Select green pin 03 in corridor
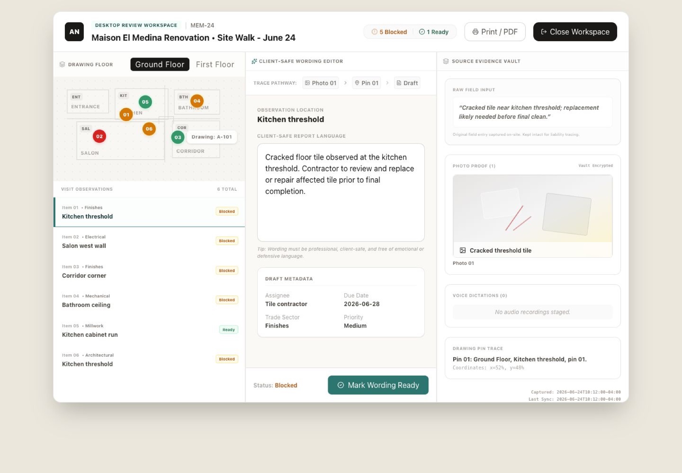682x473 pixels. click(x=178, y=137)
